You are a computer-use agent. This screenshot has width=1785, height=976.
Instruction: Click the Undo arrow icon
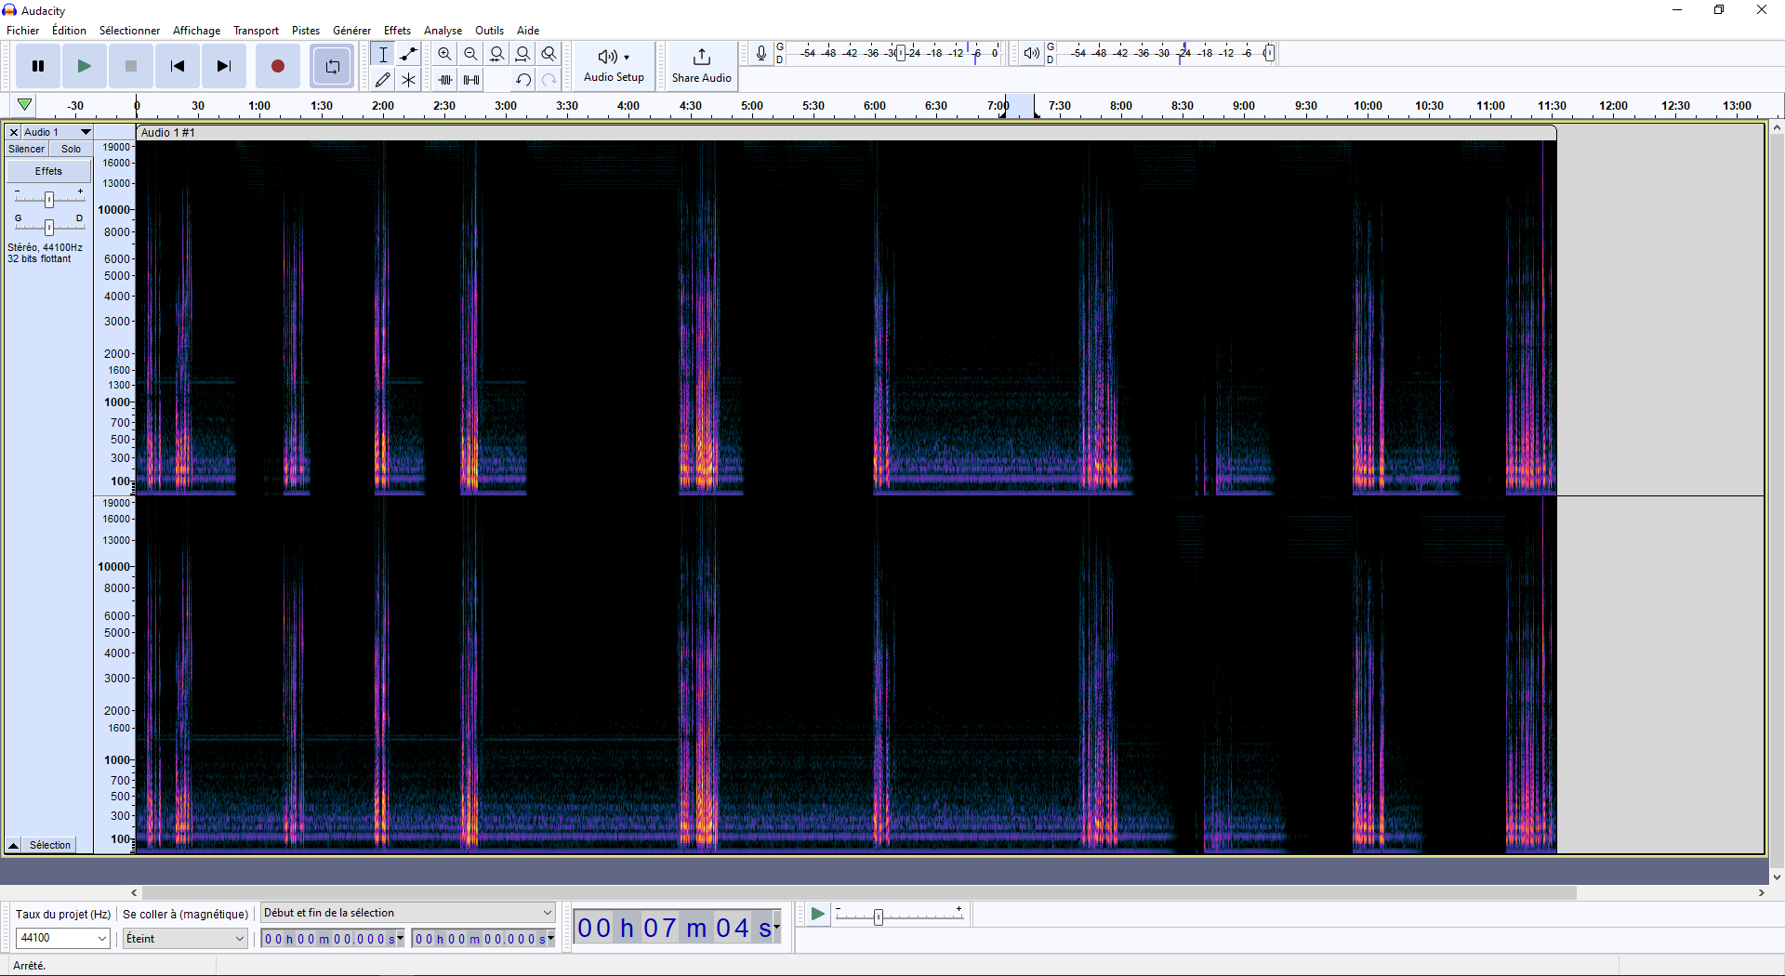tap(523, 80)
